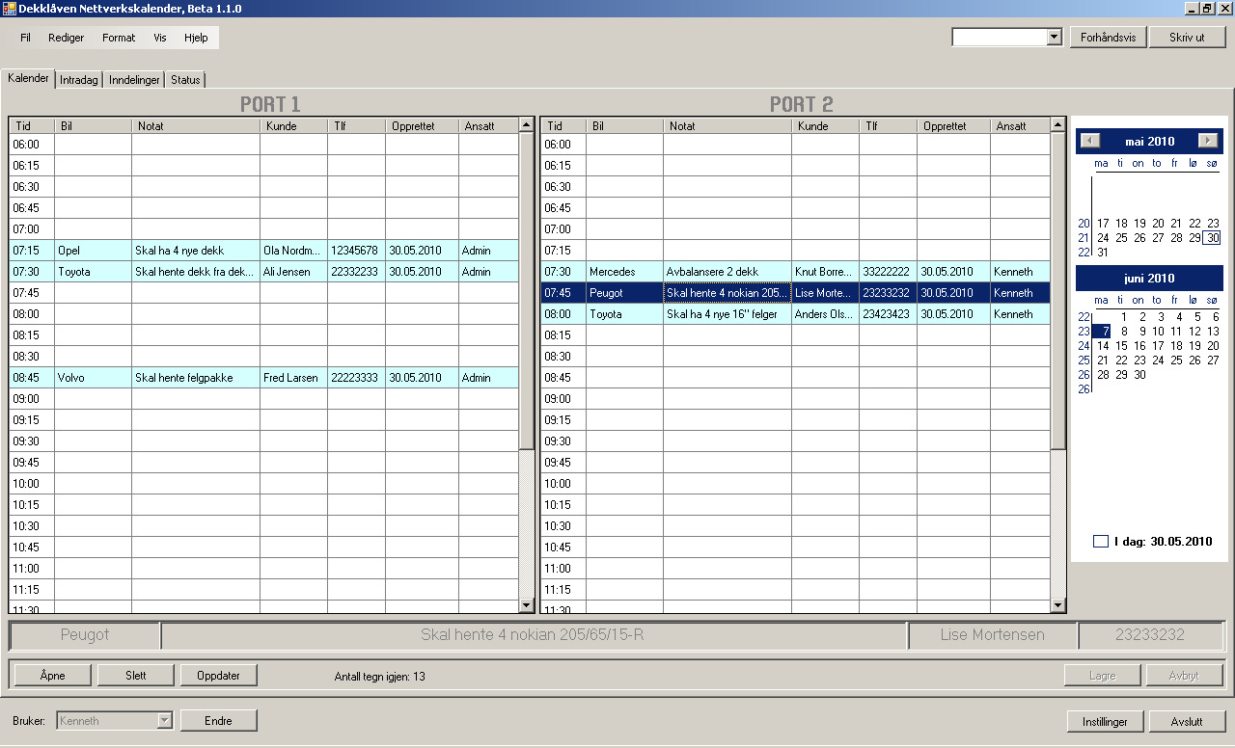Restore the window using title bar button
The image size is (1235, 748).
point(1206,8)
